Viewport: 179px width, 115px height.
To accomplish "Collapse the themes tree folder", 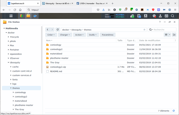I will [11, 88].
